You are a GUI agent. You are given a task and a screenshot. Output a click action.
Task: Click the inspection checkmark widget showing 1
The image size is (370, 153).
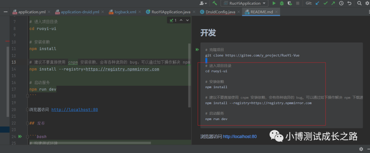(x=173, y=20)
